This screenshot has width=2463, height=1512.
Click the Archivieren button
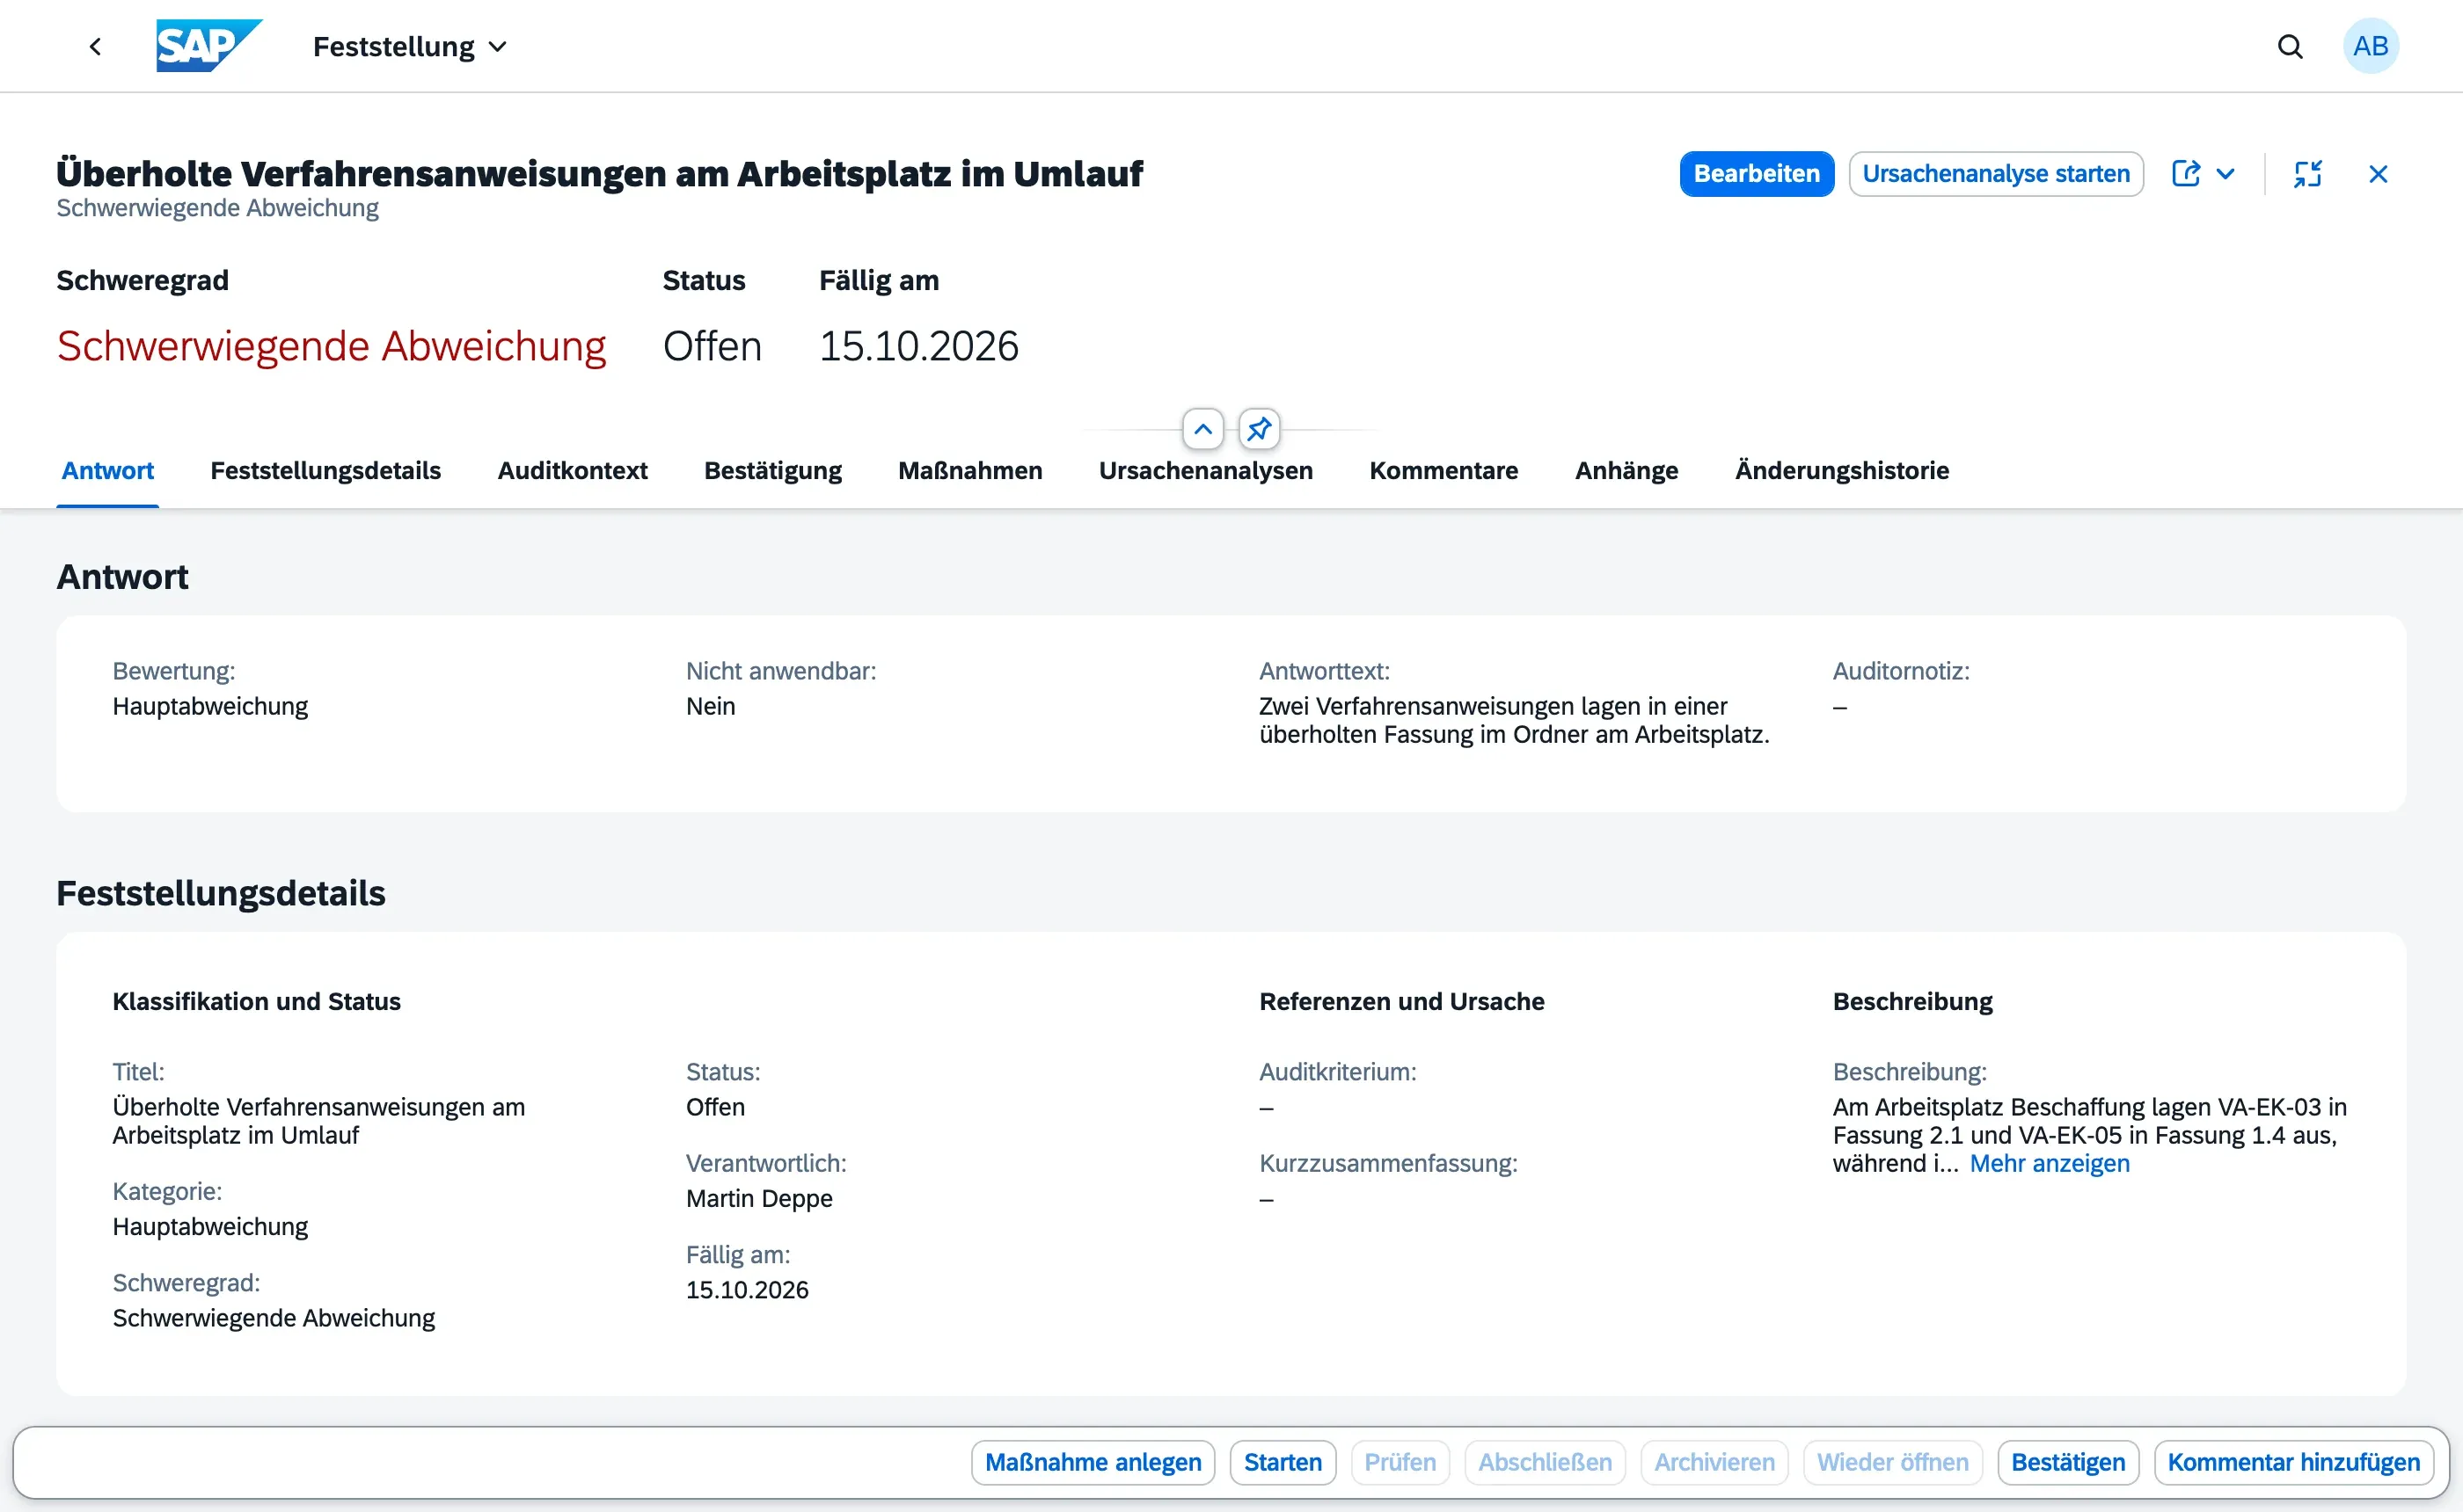click(1714, 1462)
